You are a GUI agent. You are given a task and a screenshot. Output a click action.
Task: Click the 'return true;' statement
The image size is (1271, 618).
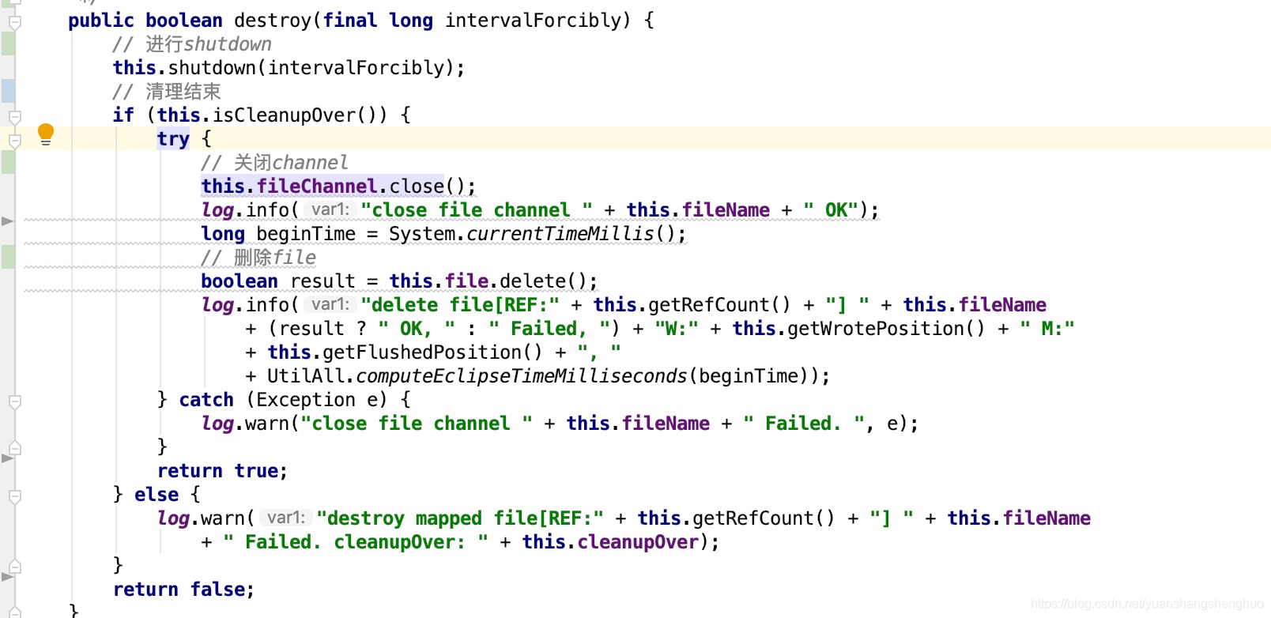pos(222,471)
